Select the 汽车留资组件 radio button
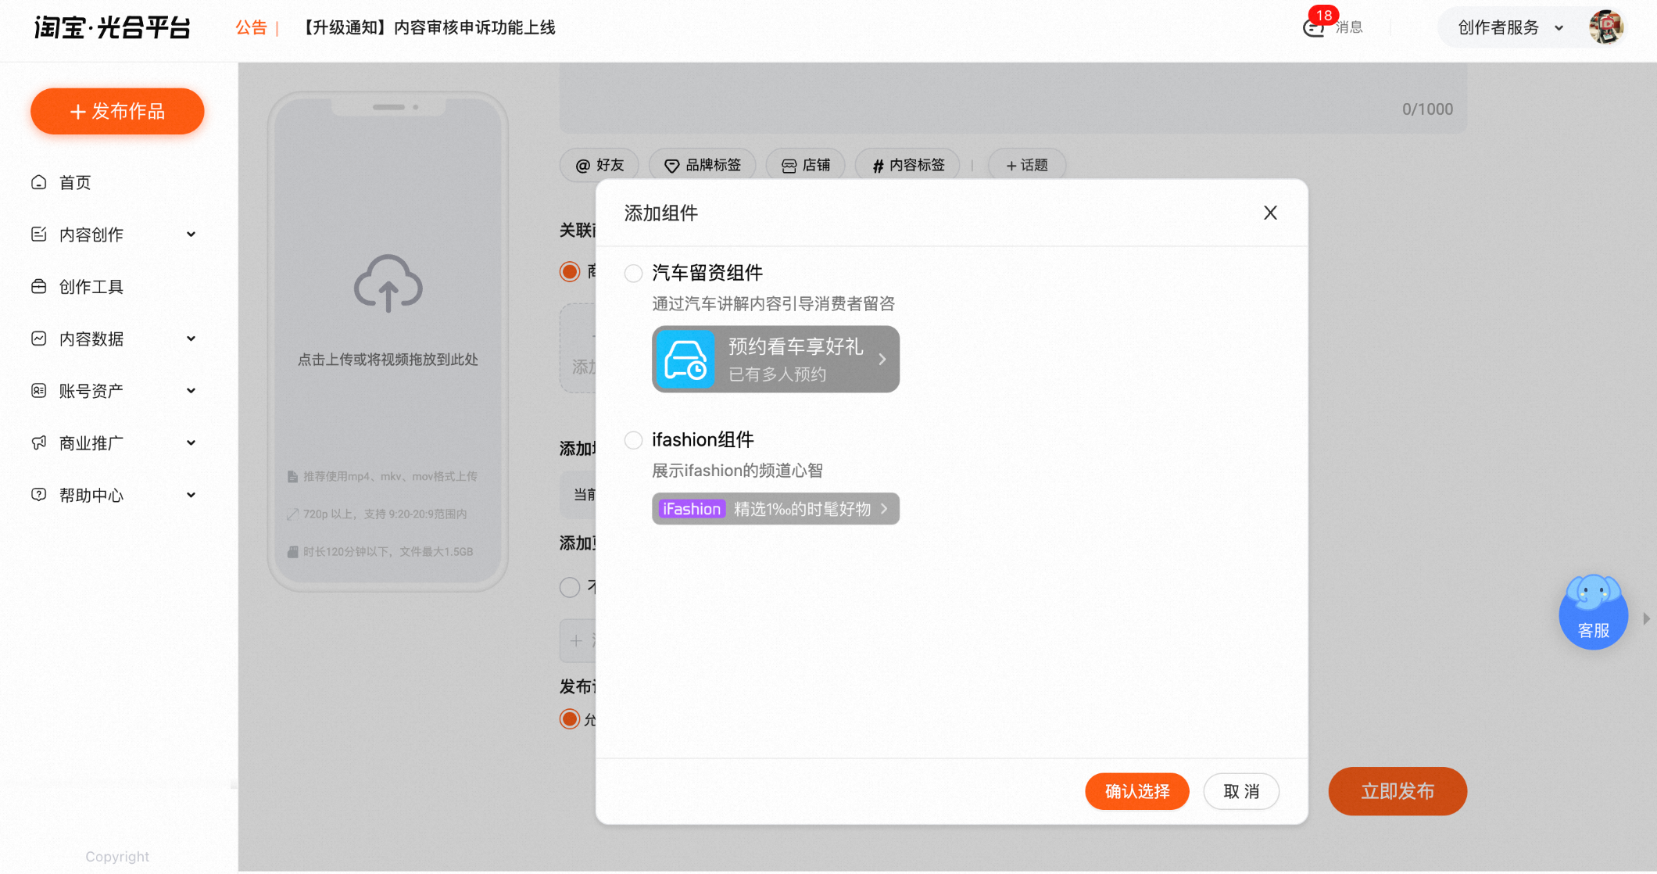 click(x=633, y=273)
